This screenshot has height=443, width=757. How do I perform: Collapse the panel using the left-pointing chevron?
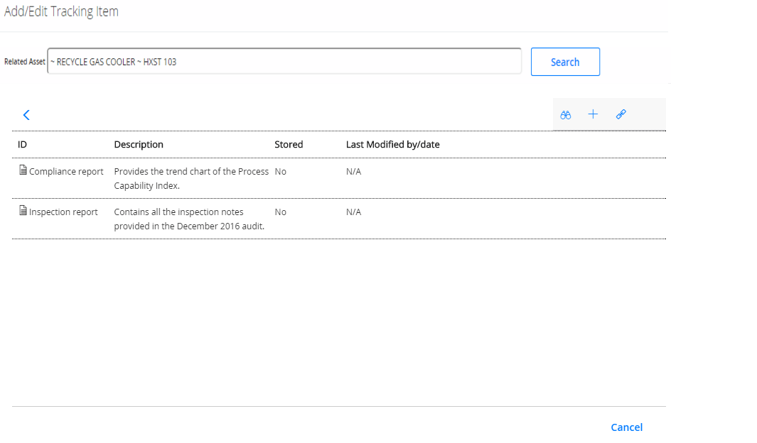point(26,114)
